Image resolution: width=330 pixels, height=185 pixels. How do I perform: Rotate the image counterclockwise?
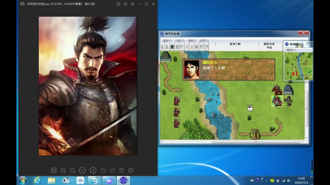click(103, 170)
